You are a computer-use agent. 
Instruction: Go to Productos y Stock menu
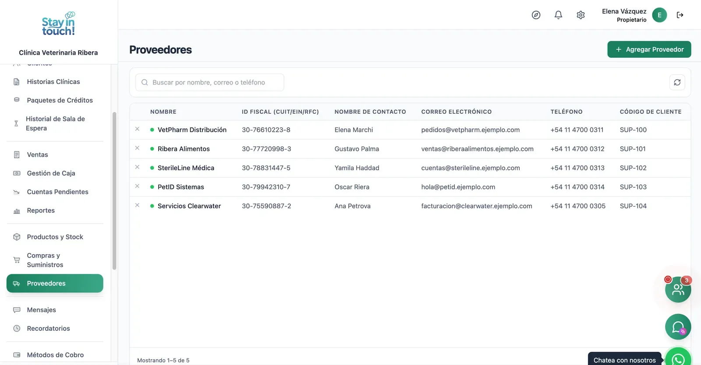(55, 237)
